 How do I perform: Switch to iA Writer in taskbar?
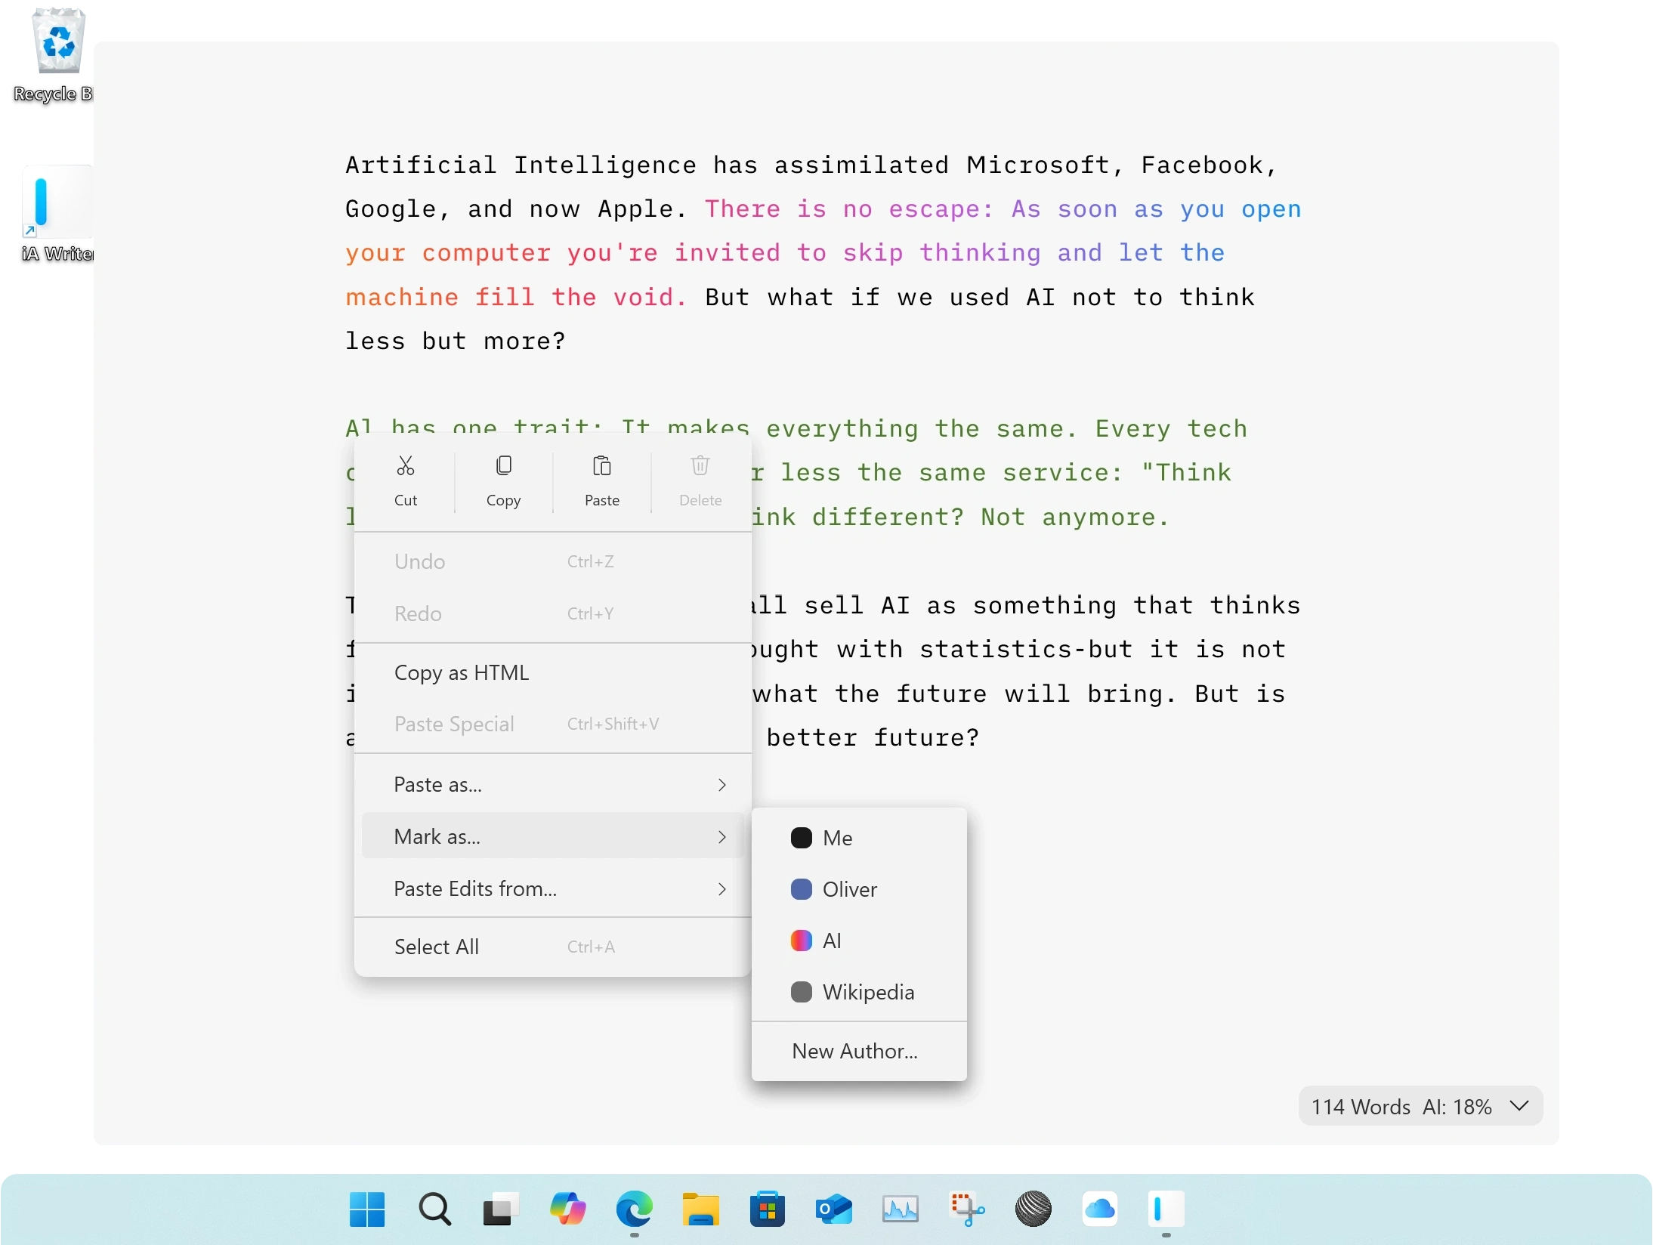pyautogui.click(x=1166, y=1209)
